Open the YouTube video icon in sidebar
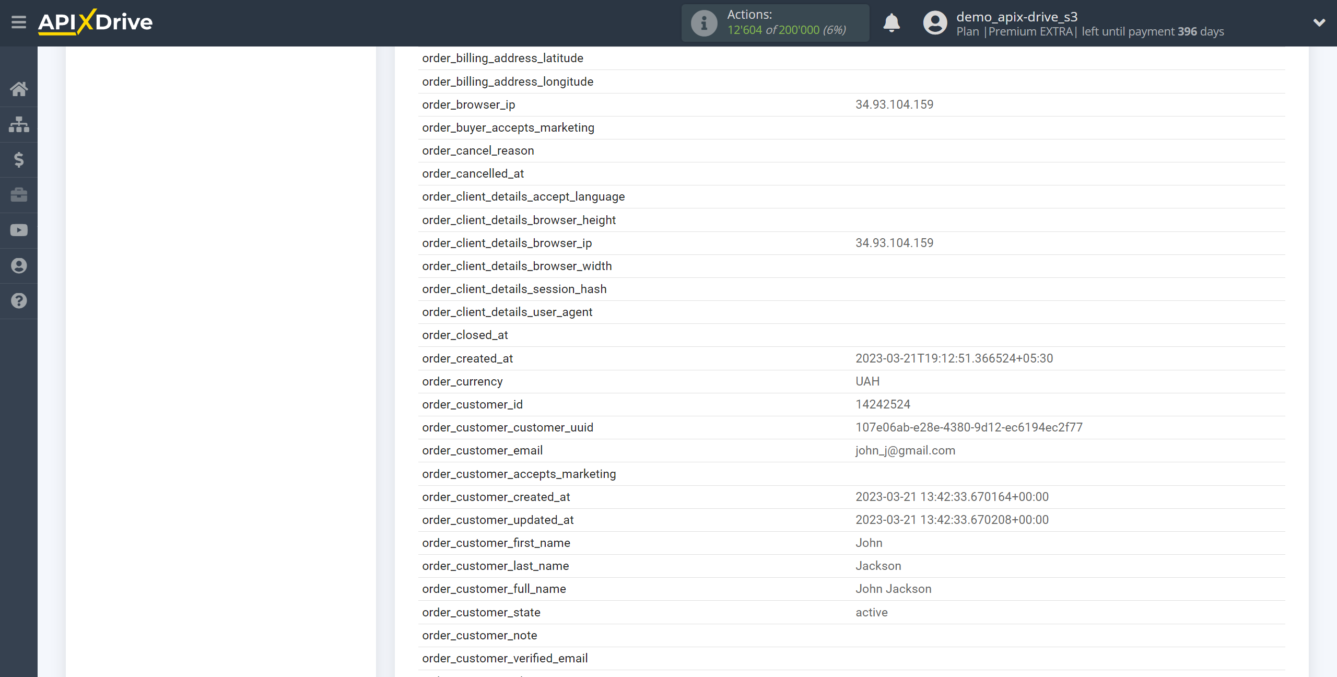 (x=19, y=230)
